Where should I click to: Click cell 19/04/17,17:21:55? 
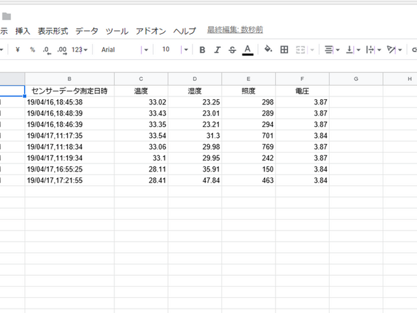[x=70, y=181]
